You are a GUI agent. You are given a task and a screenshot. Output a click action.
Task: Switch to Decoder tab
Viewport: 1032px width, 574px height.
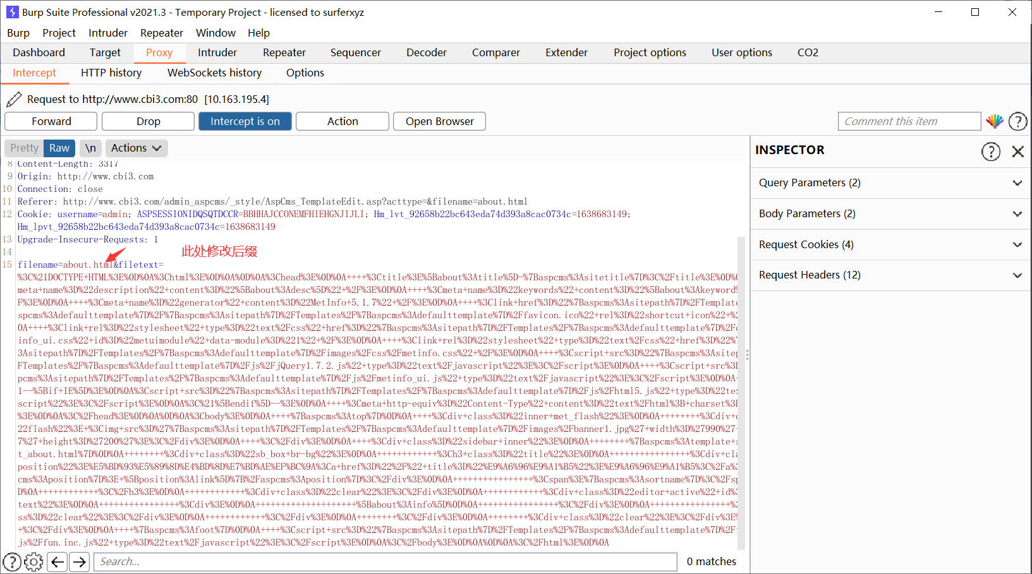pyautogui.click(x=427, y=52)
